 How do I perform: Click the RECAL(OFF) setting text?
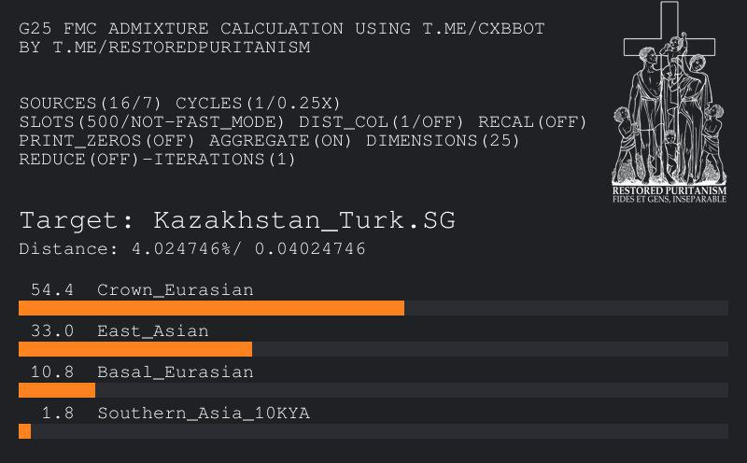point(532,122)
